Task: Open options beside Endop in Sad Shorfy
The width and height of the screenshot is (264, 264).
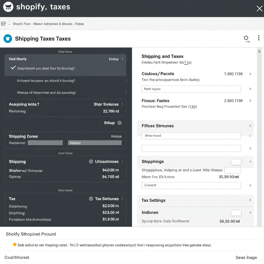Action: click(122, 59)
